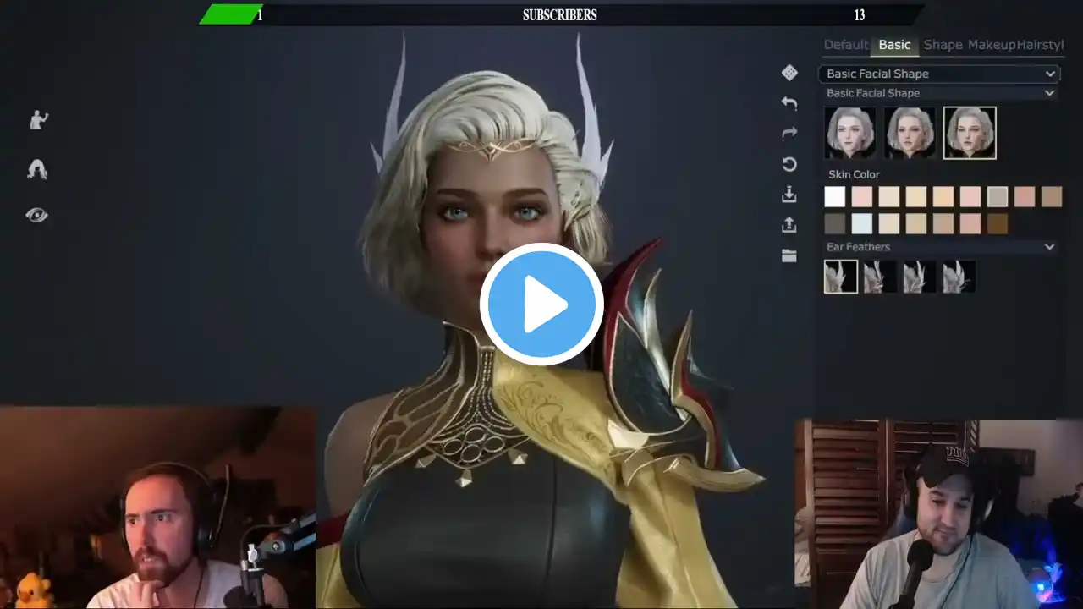This screenshot has width=1083, height=609.
Task: Switch to the Makeup tab
Action: (x=992, y=45)
